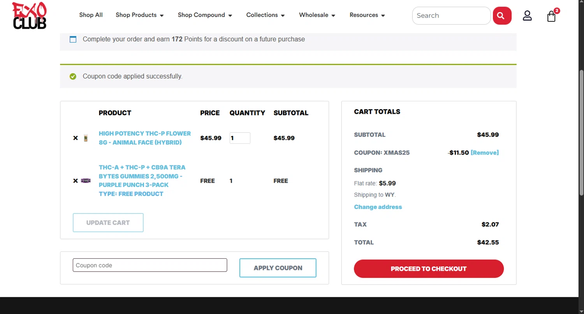Click the 'Shipping to WY.' text

point(375,195)
